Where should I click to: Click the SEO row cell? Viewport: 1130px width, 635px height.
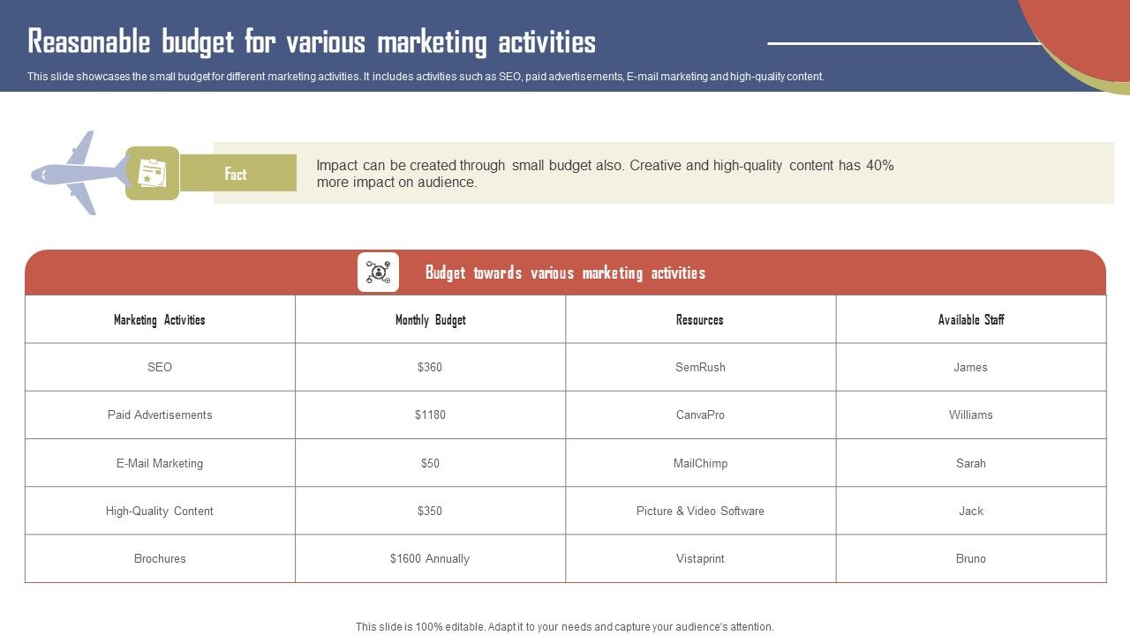160,368
